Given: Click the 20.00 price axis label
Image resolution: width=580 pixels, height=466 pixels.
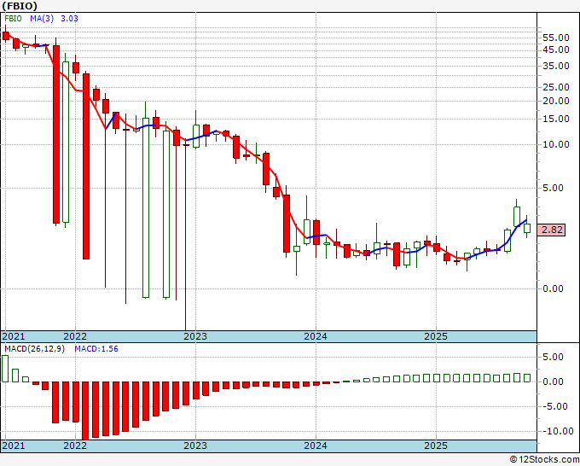Looking at the screenshot, I should pyautogui.click(x=555, y=101).
